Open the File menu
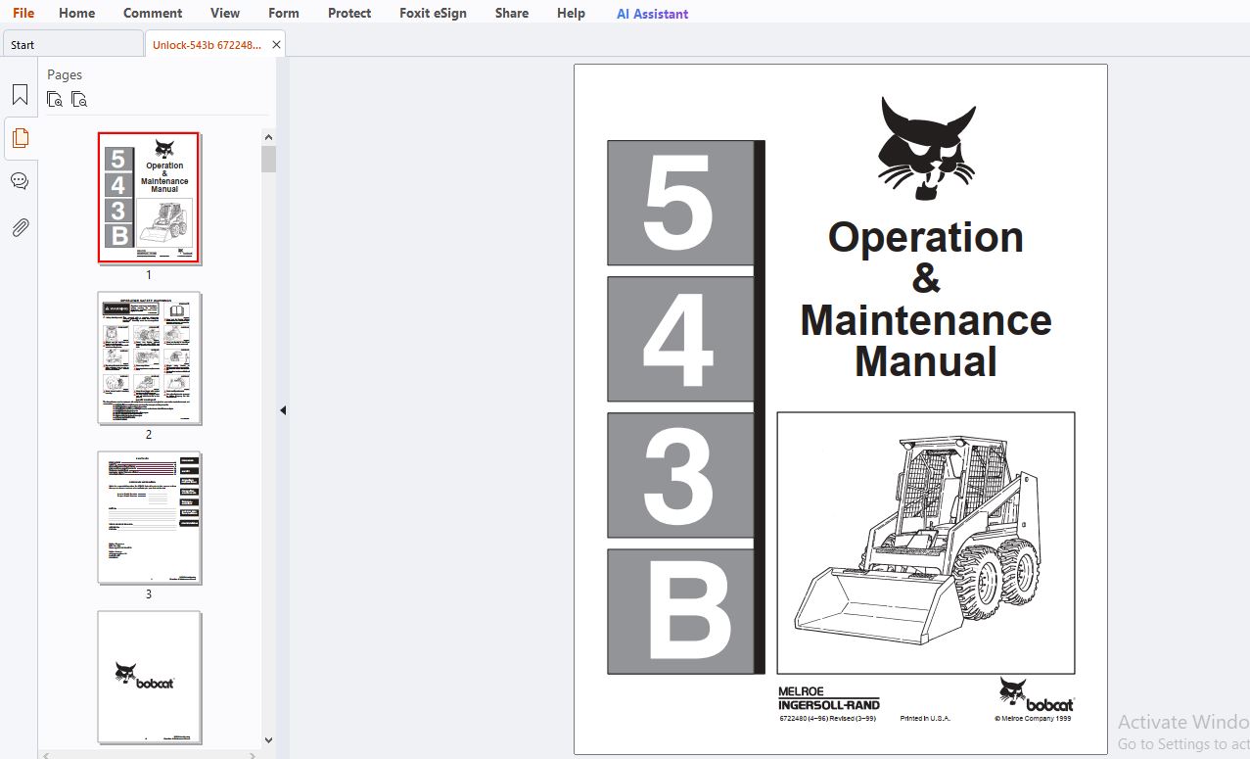The image size is (1250, 759). pos(23,13)
